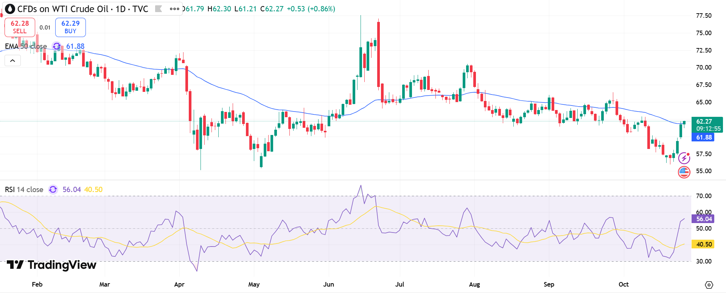Click the 55.00 level on the price axis

[x=704, y=171]
